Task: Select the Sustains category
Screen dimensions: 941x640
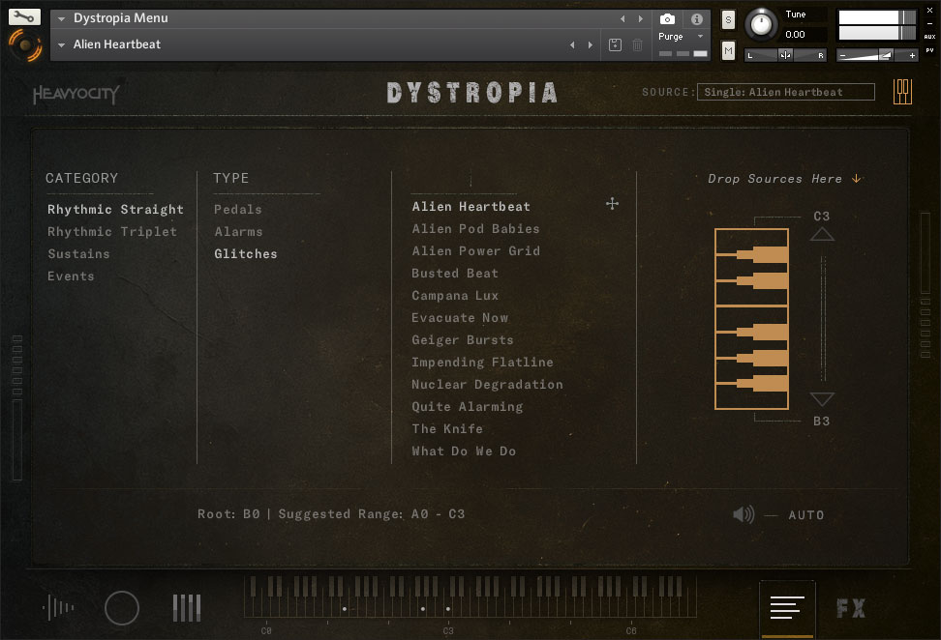Action: pos(78,254)
